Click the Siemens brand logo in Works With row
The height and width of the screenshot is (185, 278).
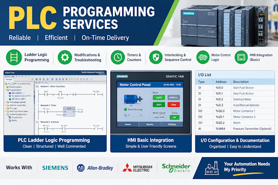pyautogui.click(x=55, y=168)
